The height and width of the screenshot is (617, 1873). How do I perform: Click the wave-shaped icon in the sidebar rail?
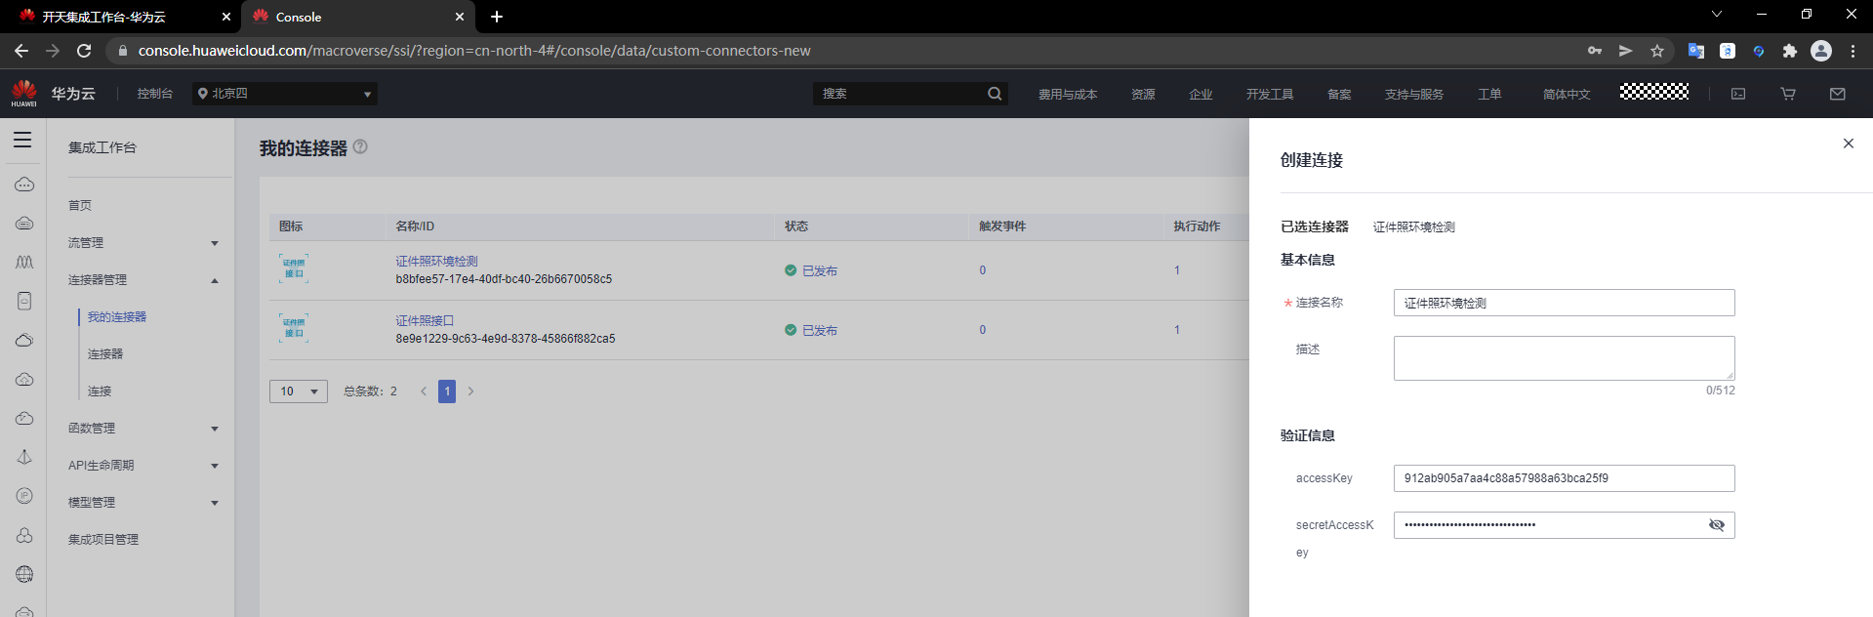[x=24, y=262]
